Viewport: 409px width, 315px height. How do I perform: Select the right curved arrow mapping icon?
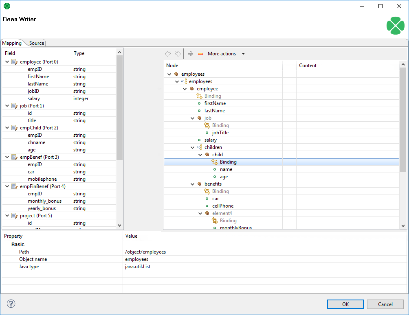pos(178,53)
